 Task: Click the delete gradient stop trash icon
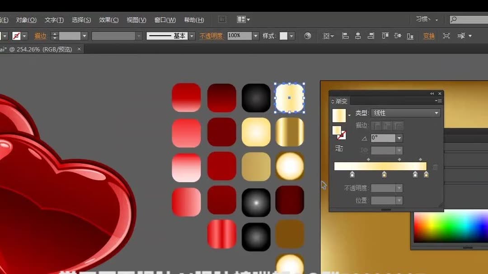click(436, 167)
